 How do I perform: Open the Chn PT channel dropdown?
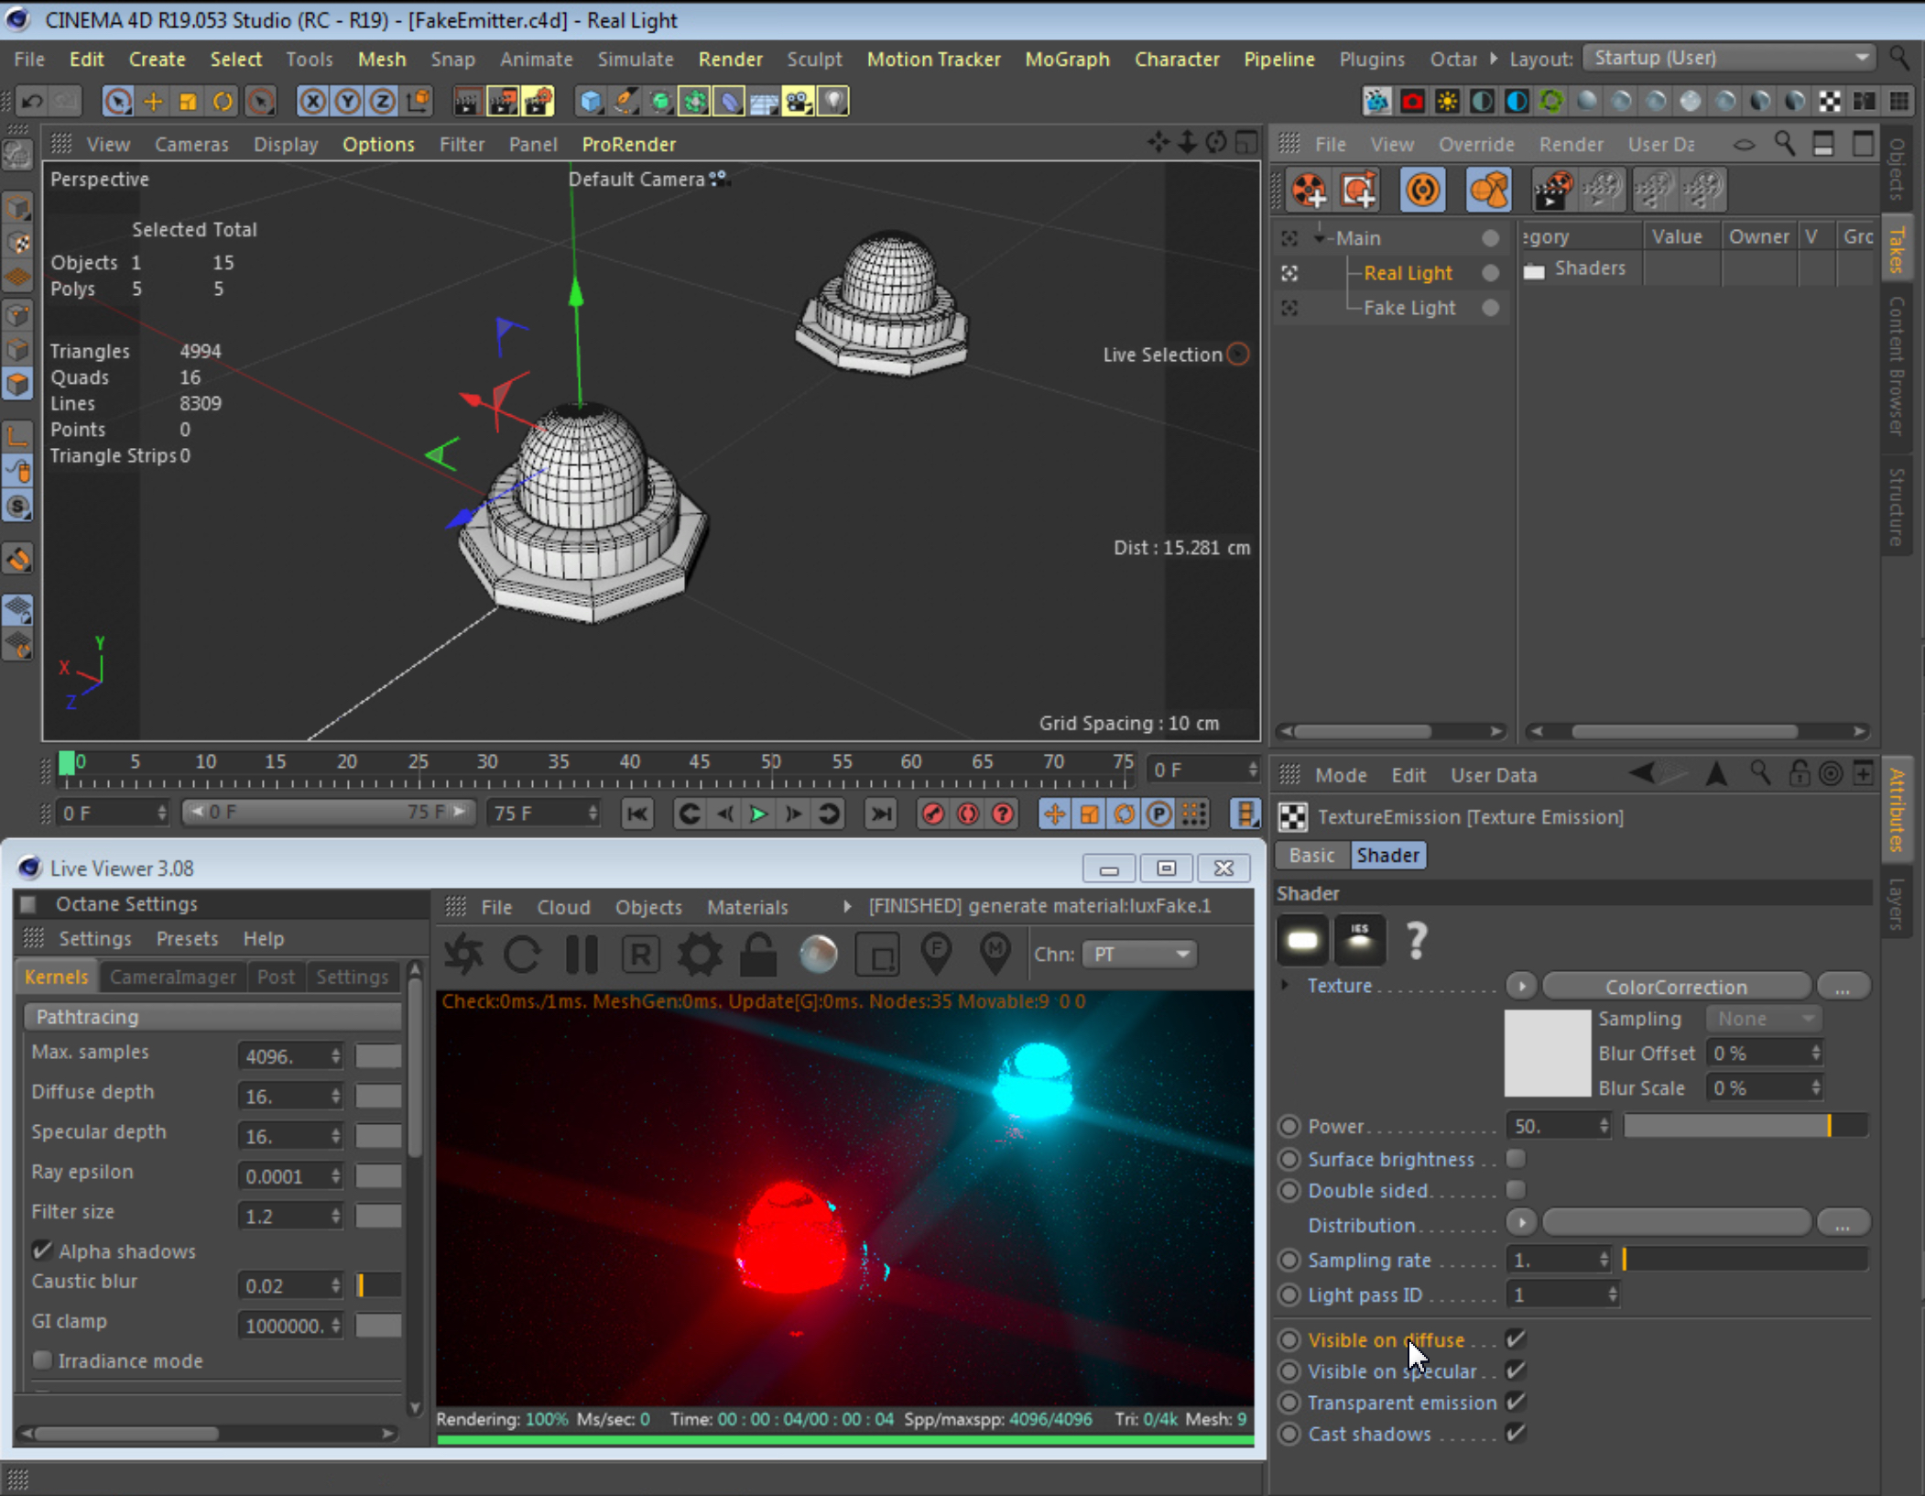point(1138,955)
